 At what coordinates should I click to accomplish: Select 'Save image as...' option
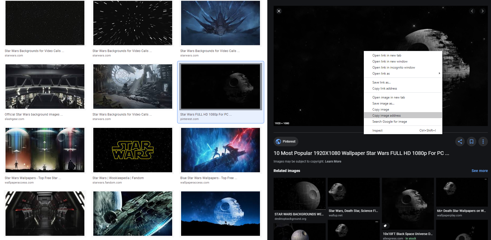(x=403, y=103)
